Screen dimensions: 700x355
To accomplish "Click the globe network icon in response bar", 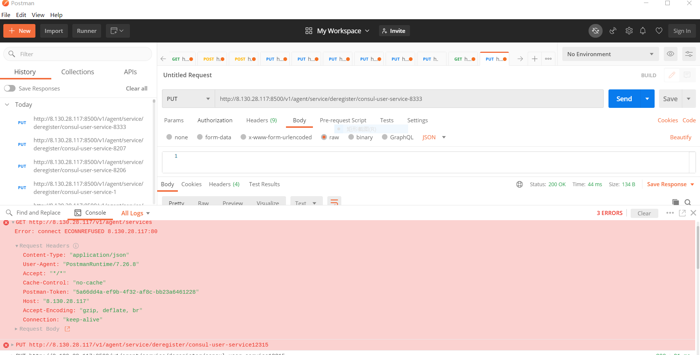I will pos(520,184).
